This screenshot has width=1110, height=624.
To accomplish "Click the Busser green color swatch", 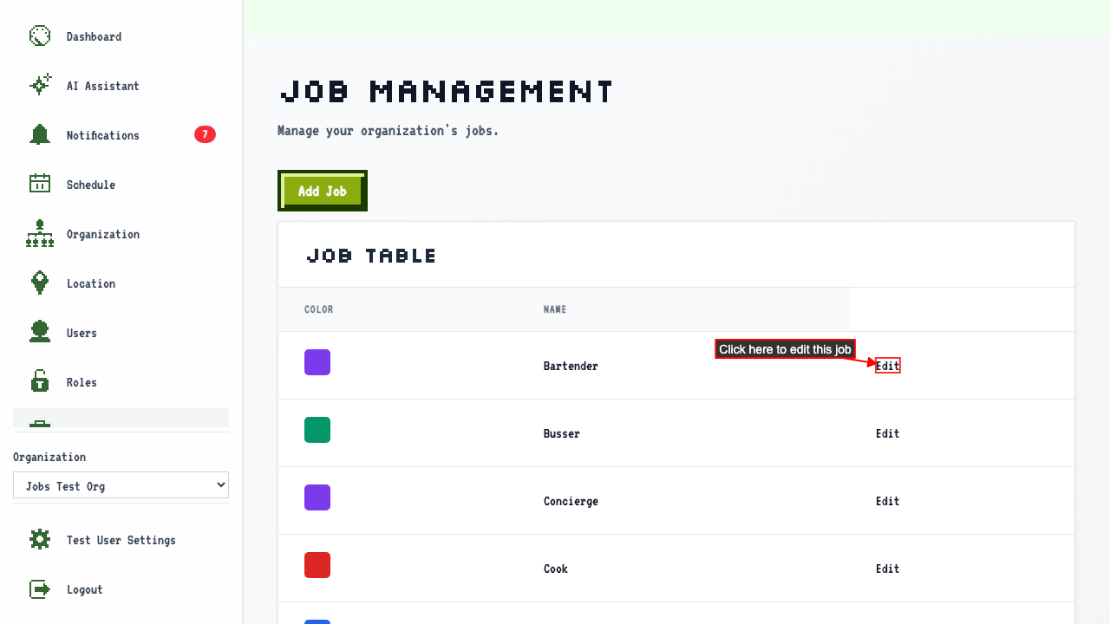I will [x=317, y=430].
